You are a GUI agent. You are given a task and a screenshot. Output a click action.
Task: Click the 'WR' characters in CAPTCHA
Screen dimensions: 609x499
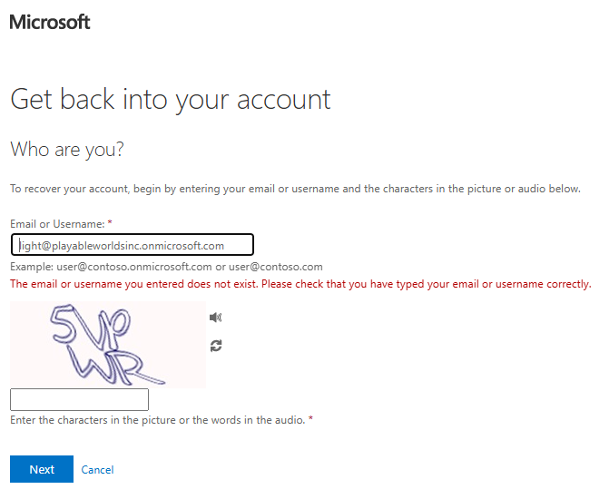click(115, 367)
